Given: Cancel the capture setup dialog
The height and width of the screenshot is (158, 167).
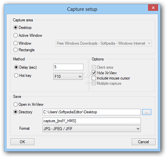Looking at the screenshot, I should pos(143,142).
